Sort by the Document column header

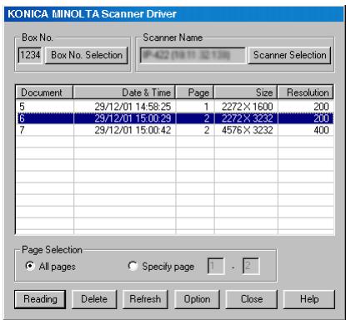(44, 92)
